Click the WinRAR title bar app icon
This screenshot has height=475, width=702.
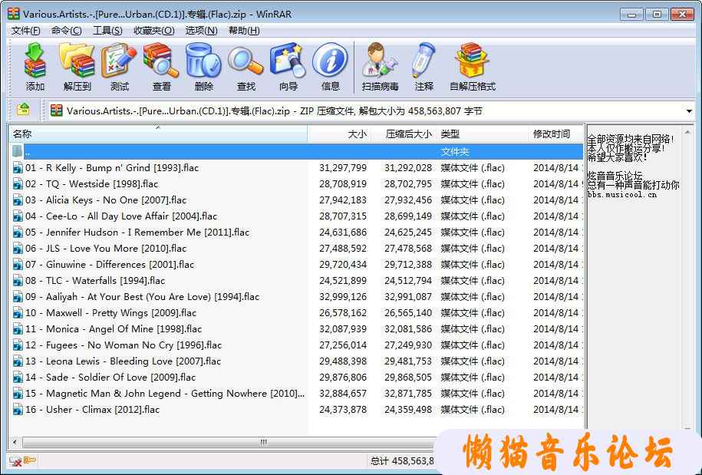[14, 14]
